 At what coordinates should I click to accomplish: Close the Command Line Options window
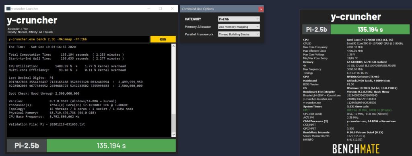pos(261,9)
